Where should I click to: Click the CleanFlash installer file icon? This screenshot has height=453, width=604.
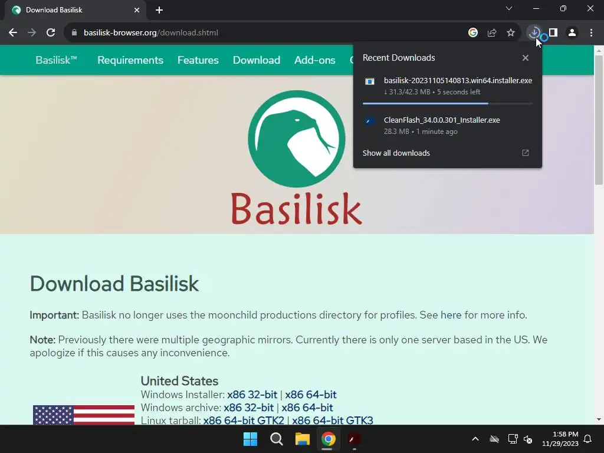click(x=370, y=121)
